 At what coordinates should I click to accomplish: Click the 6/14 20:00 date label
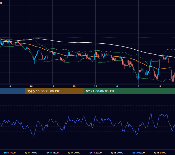click(x=74, y=152)
